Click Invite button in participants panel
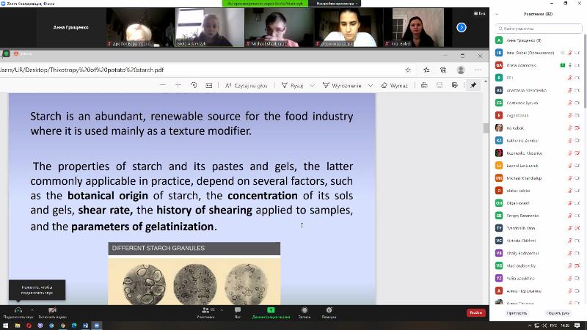Viewport: 587px width, 330px height. pyautogui.click(x=517, y=313)
